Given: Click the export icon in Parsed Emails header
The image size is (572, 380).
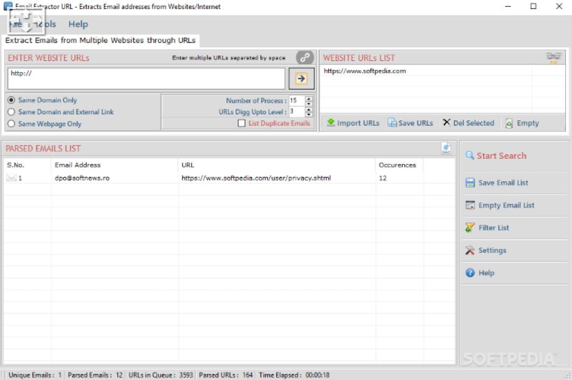Looking at the screenshot, I should [446, 148].
